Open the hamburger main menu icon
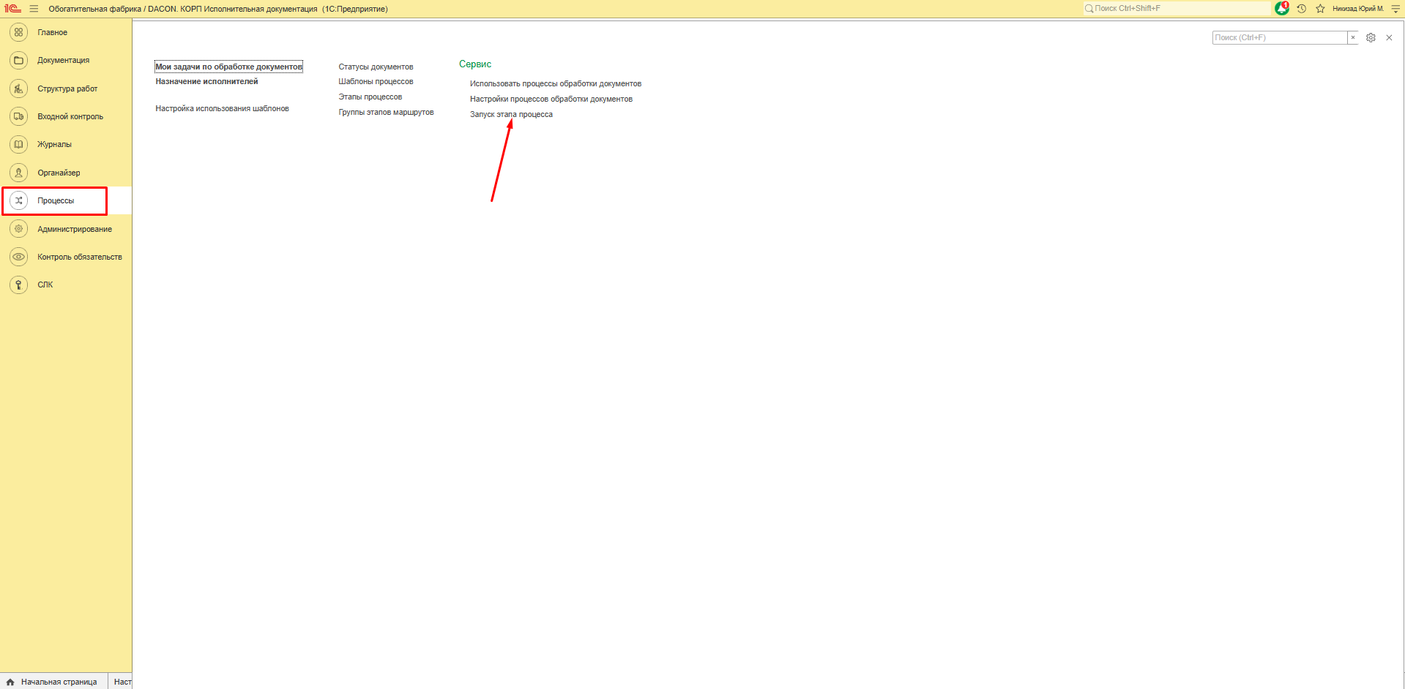 [x=34, y=9]
